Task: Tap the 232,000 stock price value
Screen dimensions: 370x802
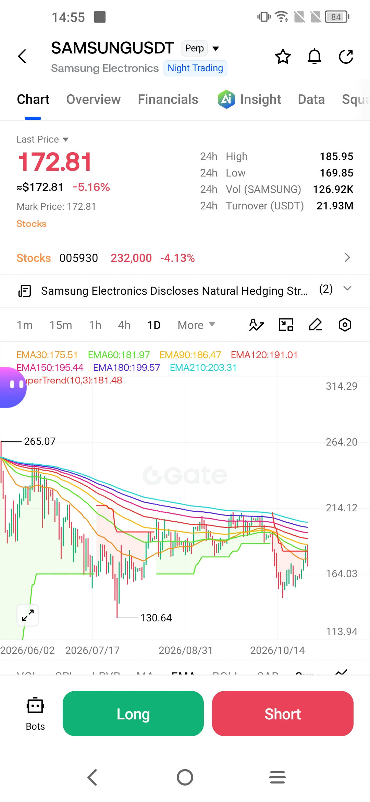Action: [x=131, y=258]
